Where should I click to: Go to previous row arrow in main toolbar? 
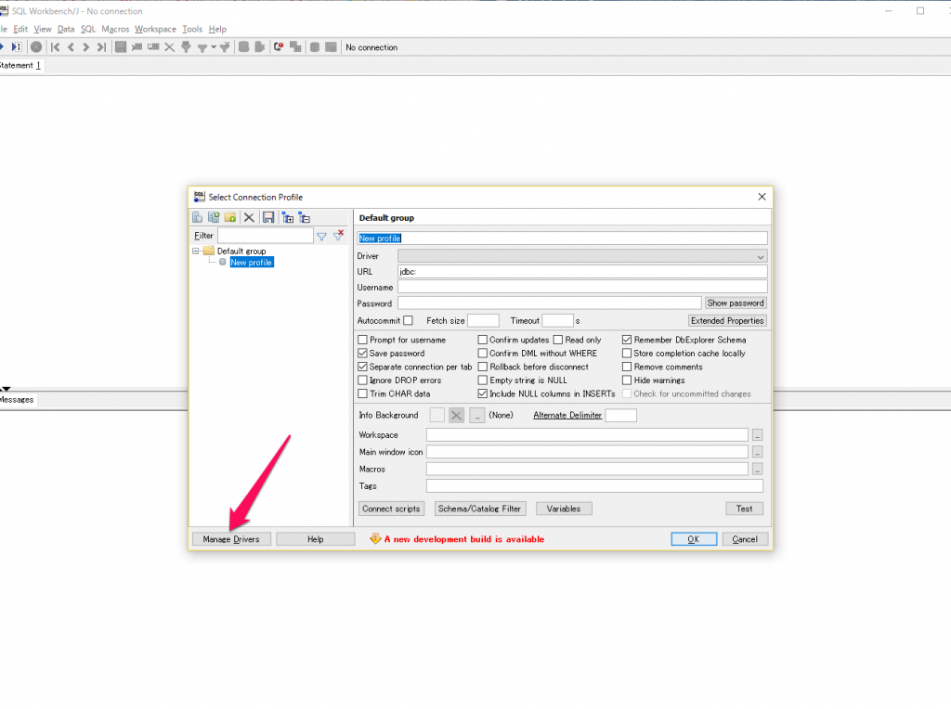pyautogui.click(x=71, y=46)
